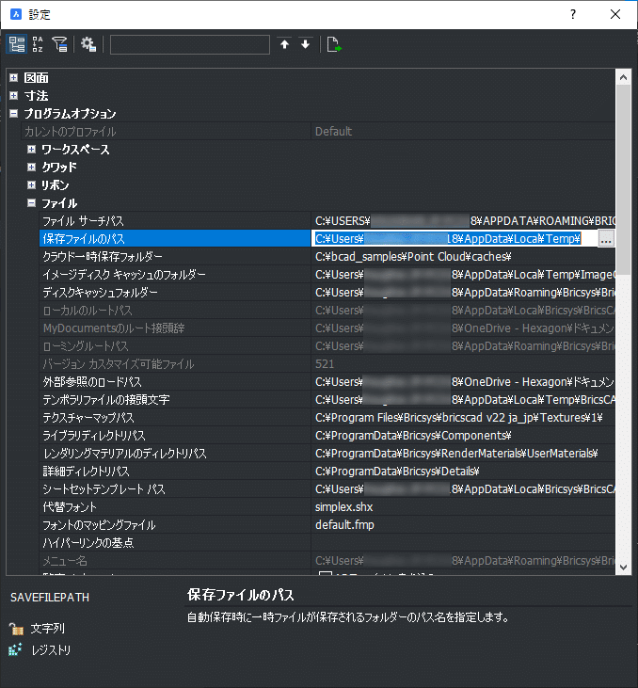Click the Bricsys Details path value
This screenshot has width=638, height=688.
click(x=397, y=472)
